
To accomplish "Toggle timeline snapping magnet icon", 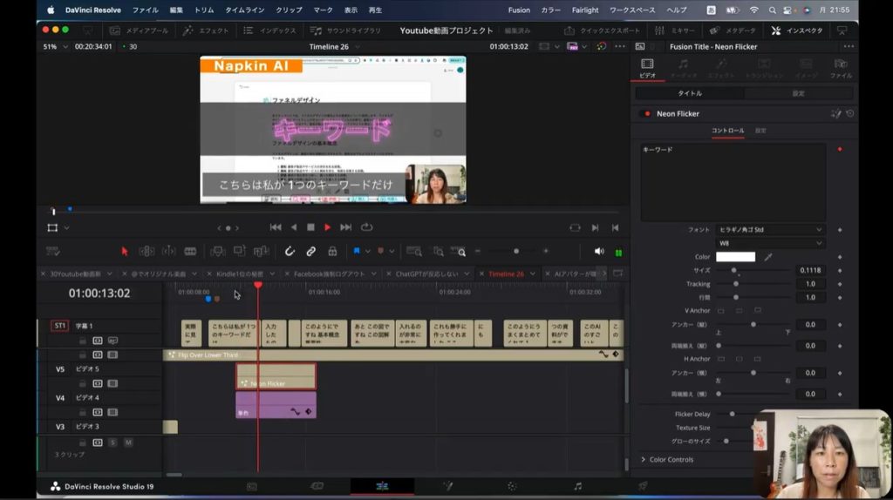I will coord(290,251).
